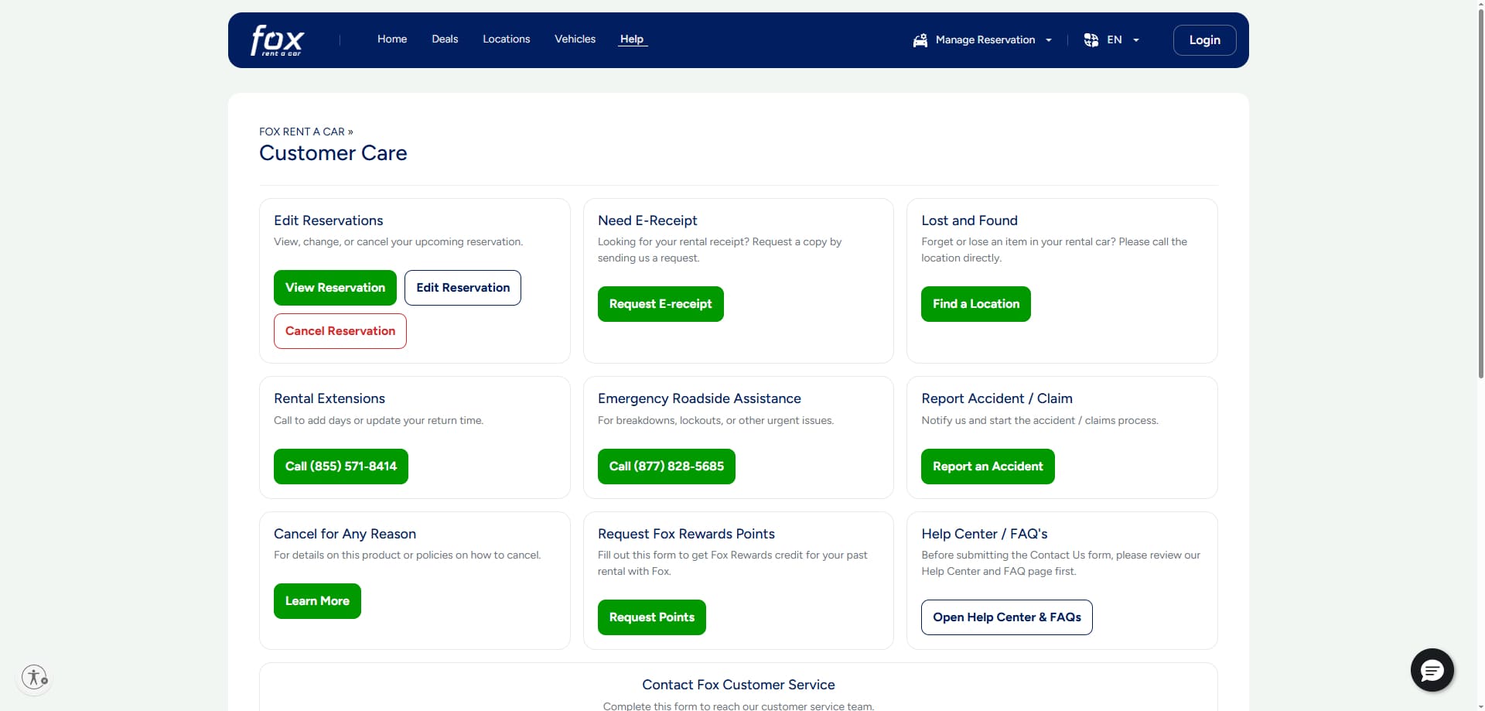Click the Edit Reservation button

click(x=463, y=288)
